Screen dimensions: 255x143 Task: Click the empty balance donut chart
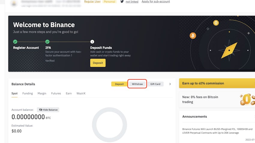coord(109,125)
